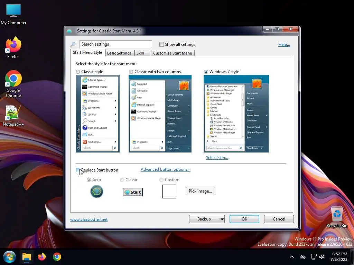Launch Firefox from the taskbar
This screenshot has width=354, height=265.
pyautogui.click(x=42, y=257)
